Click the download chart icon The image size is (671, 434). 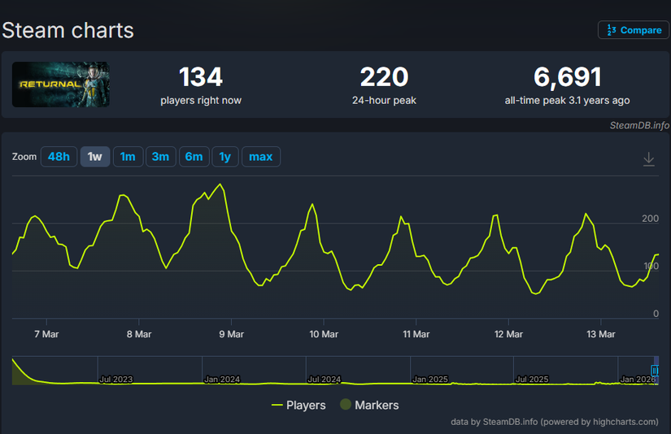648,158
